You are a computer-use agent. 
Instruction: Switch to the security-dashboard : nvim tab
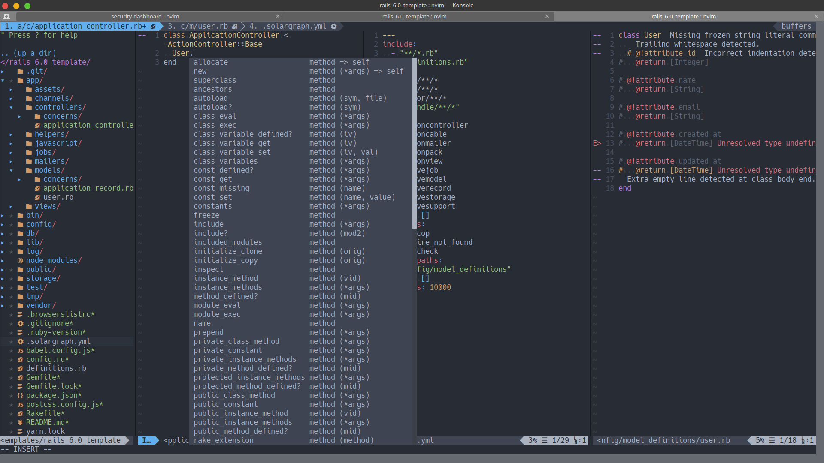pos(145,16)
